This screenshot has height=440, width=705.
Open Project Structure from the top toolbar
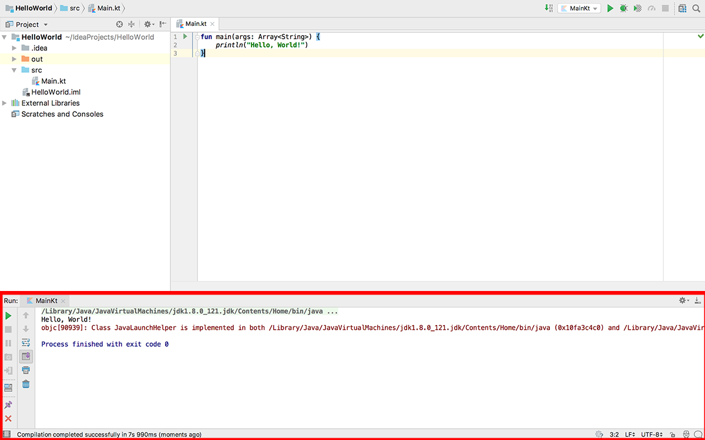click(x=682, y=8)
